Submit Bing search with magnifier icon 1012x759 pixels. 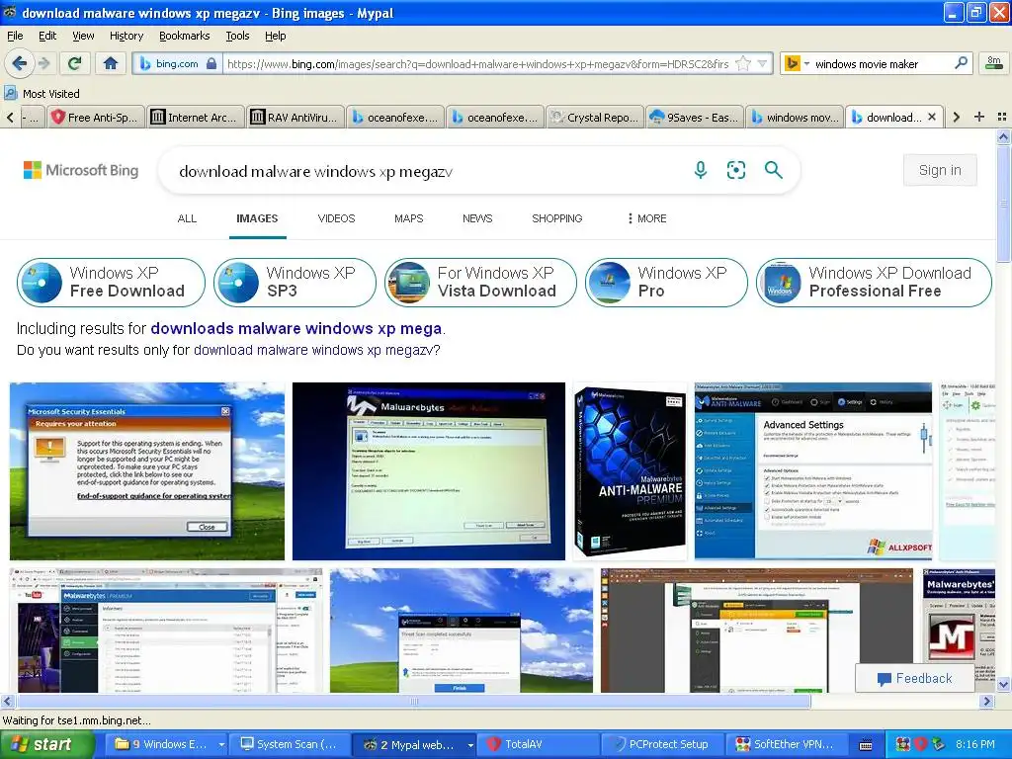[x=773, y=170]
